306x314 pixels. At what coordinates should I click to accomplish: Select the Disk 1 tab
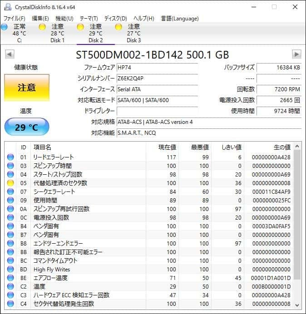pos(58,33)
